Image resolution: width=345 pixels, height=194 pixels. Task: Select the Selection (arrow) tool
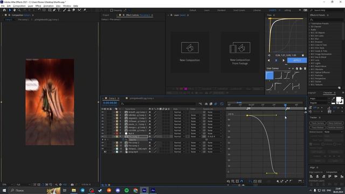click(x=10, y=10)
